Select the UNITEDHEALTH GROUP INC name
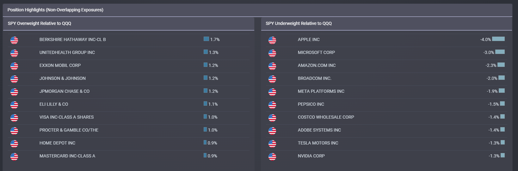The height and width of the screenshot is (171, 518). point(67,52)
